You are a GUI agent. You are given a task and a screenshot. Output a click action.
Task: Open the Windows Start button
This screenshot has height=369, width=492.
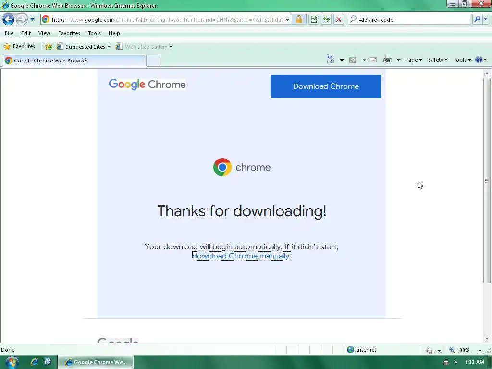click(12, 362)
